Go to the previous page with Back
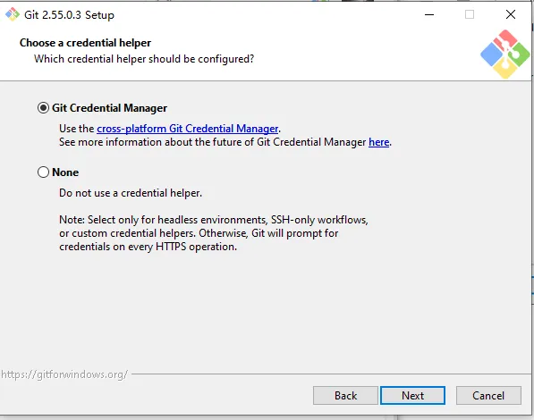534x420 pixels. point(345,396)
